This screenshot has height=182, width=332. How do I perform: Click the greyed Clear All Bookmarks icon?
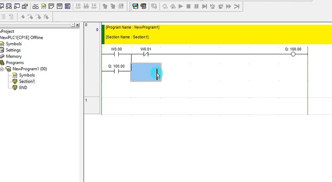click(46, 16)
